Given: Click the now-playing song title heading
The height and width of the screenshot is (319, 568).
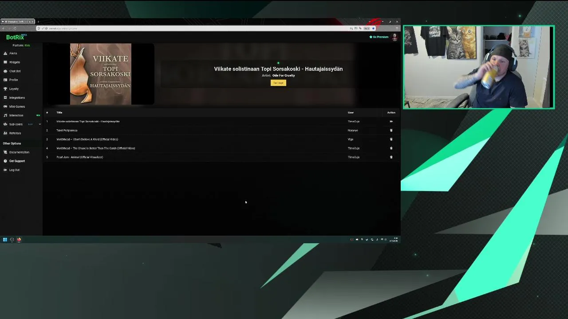Looking at the screenshot, I should (278, 69).
